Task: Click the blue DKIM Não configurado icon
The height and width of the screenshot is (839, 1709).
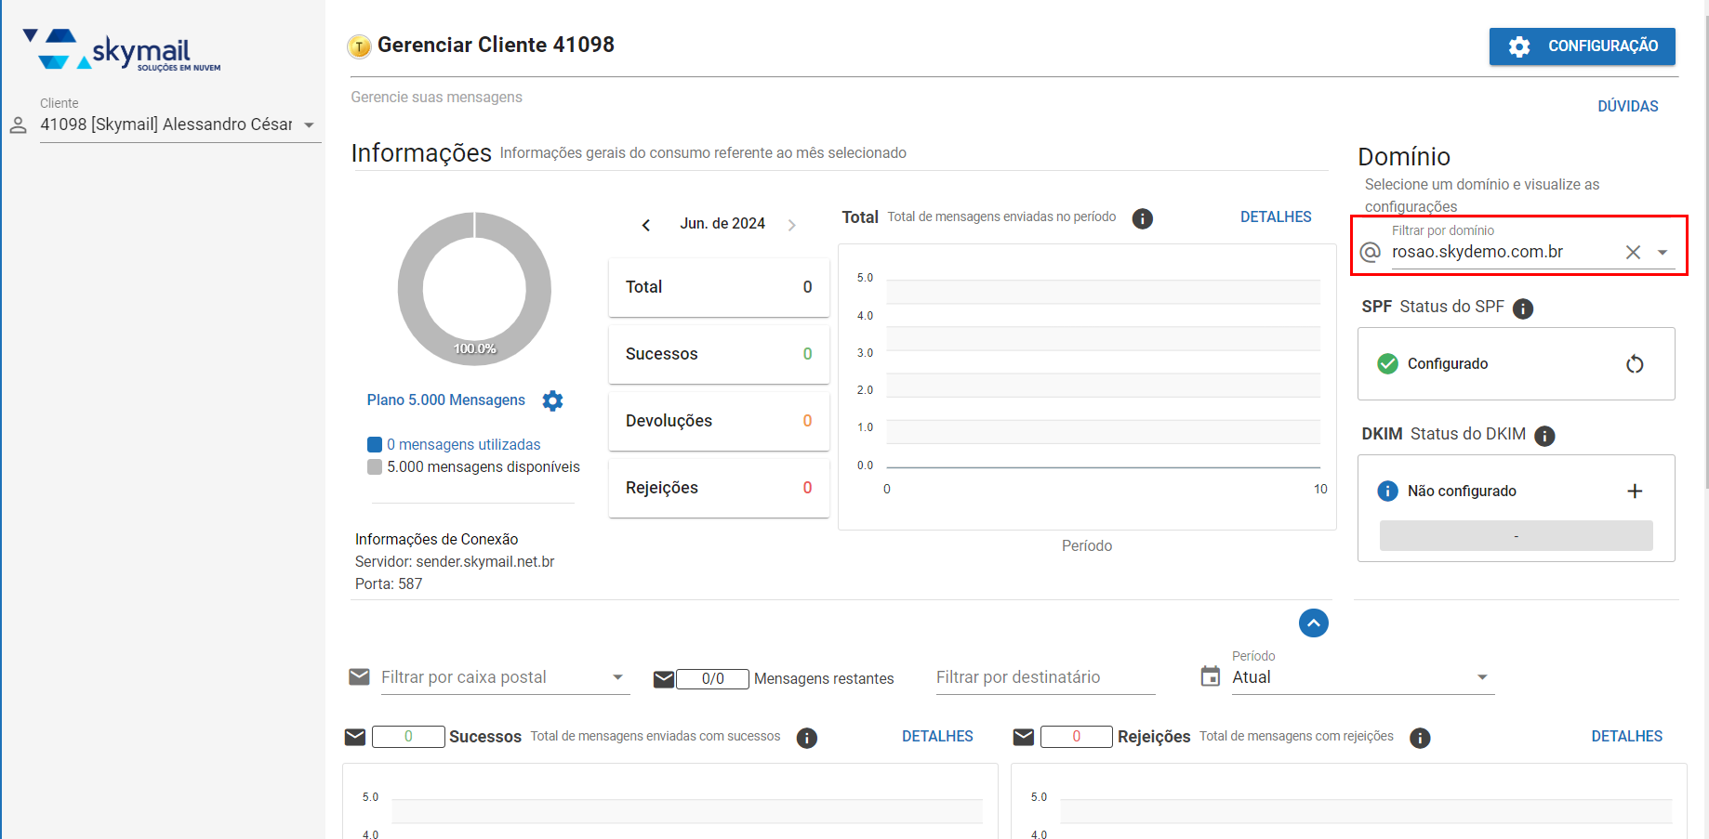Action: click(1387, 492)
